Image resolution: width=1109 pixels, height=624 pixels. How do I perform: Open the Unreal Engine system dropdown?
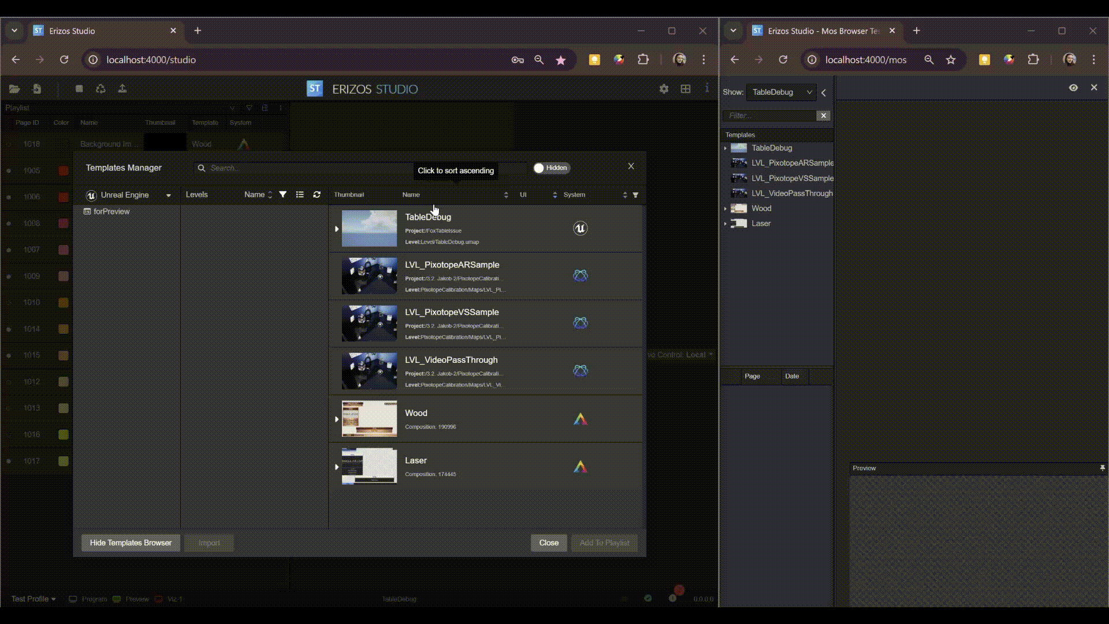click(x=128, y=195)
